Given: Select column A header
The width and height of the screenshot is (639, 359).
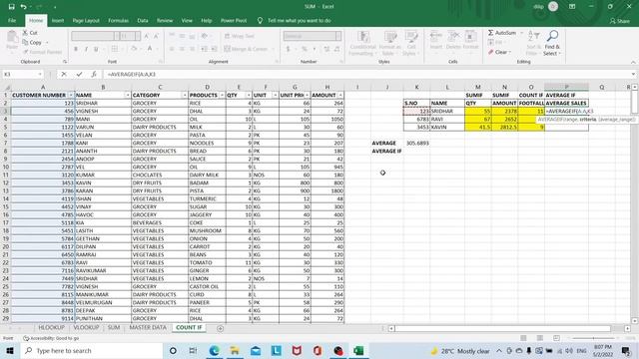Looking at the screenshot, I should pyautogui.click(x=43, y=87).
